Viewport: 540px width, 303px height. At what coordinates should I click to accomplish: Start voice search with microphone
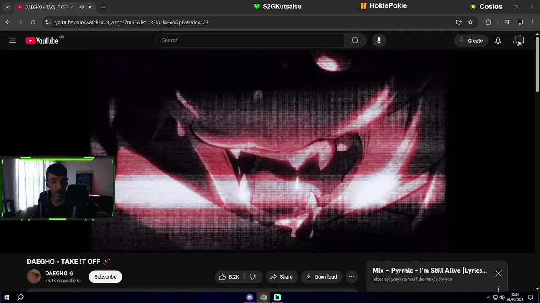[x=379, y=40]
